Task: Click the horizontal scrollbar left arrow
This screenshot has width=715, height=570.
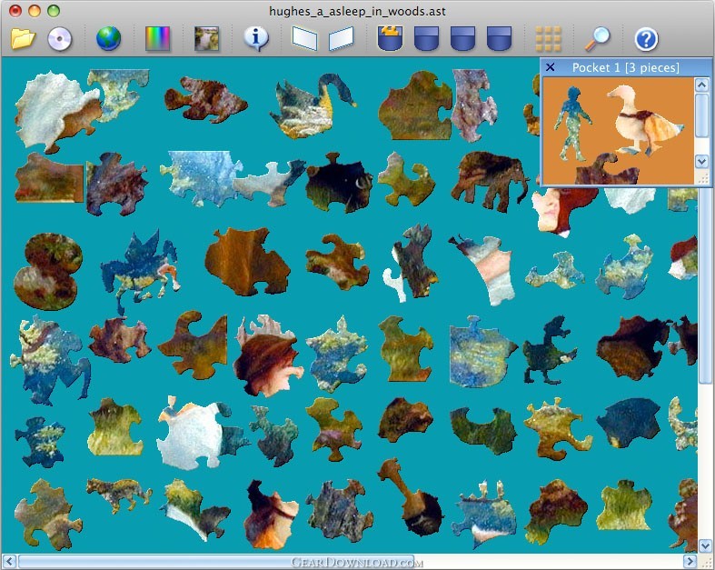Action: (x=9, y=561)
